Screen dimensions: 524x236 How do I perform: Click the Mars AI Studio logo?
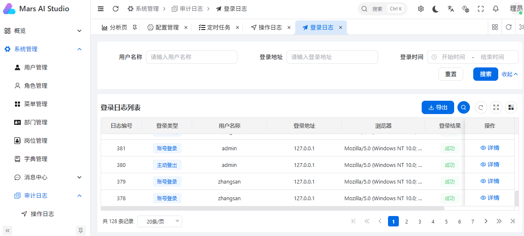[9, 9]
